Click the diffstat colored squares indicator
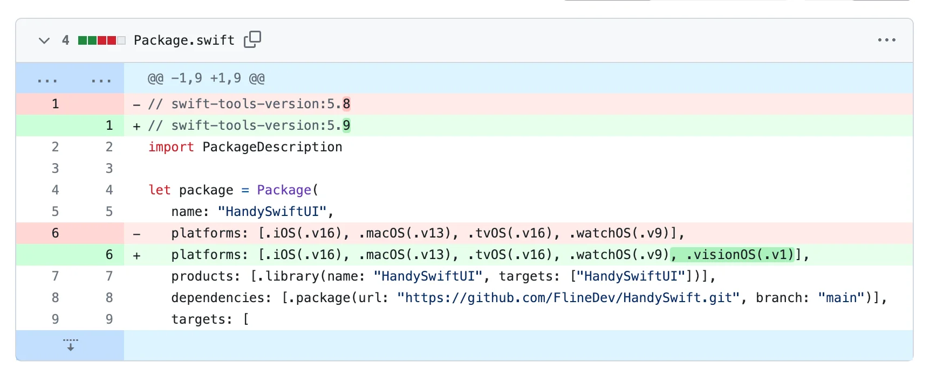This screenshot has width=930, height=377. tap(101, 40)
